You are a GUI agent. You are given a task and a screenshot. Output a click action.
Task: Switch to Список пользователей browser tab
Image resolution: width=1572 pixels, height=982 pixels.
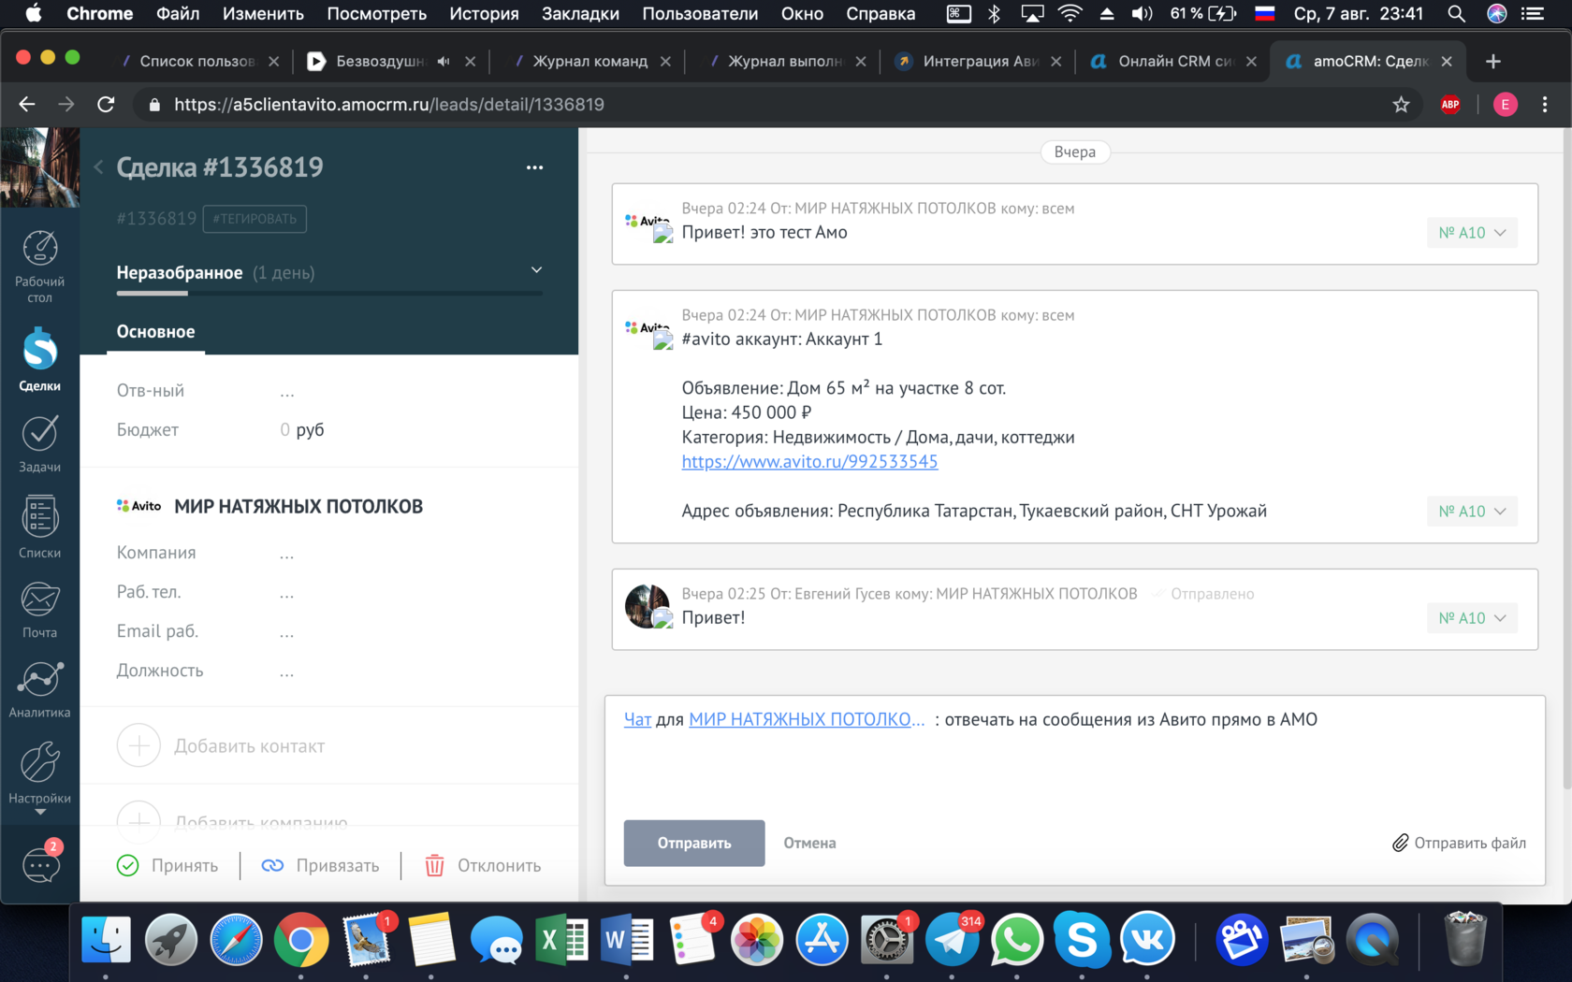[196, 61]
